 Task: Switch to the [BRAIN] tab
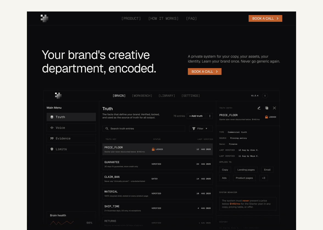119,96
